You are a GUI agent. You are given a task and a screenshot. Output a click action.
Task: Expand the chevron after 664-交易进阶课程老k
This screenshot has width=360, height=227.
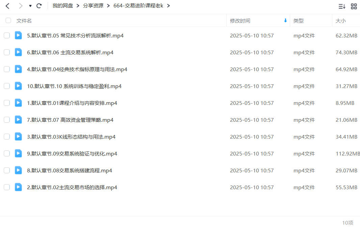(168, 6)
